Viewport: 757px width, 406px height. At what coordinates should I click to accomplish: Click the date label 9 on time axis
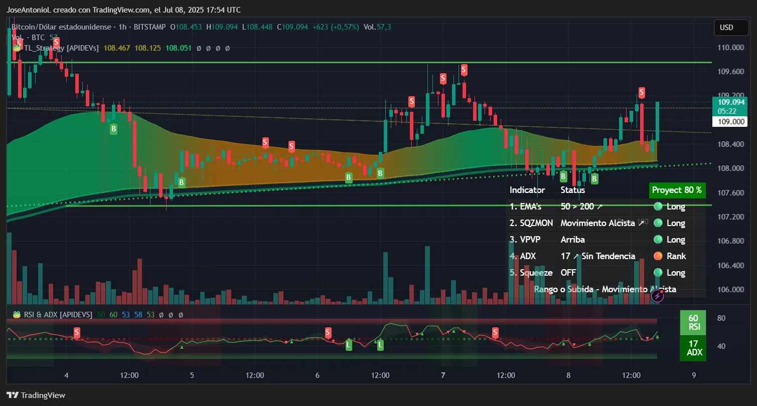click(694, 375)
